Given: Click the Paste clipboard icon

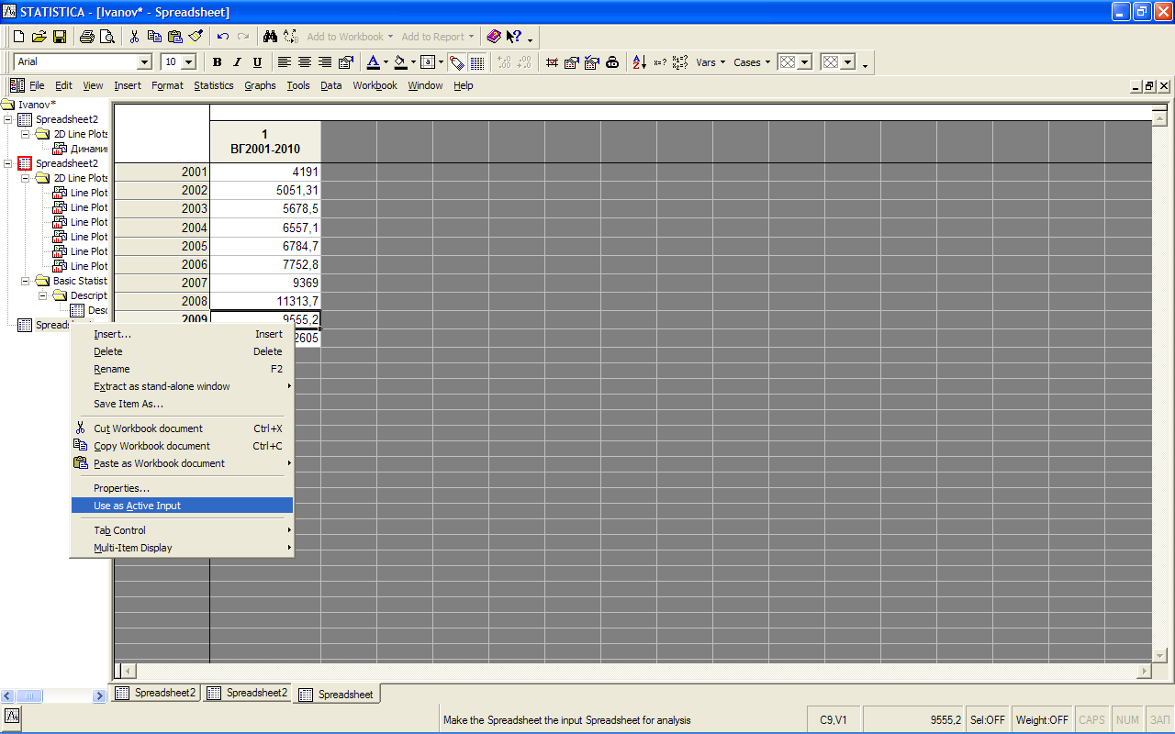Looking at the screenshot, I should coord(174,37).
